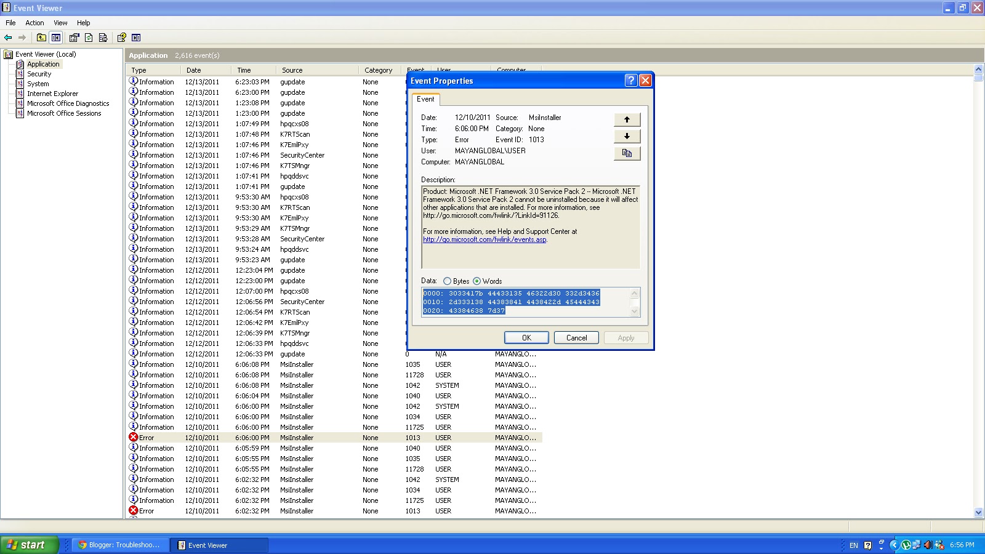This screenshot has width=985, height=554.
Task: Select the System log in the tree
Action: pyautogui.click(x=38, y=84)
